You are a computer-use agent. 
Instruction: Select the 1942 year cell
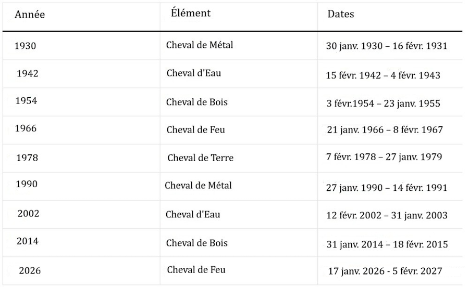tap(27, 74)
